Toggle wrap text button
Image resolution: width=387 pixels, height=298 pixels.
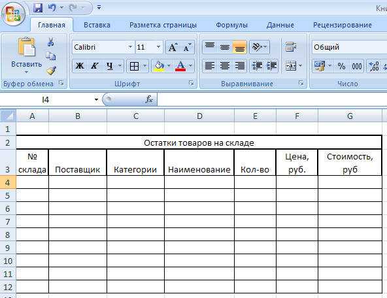tap(291, 47)
